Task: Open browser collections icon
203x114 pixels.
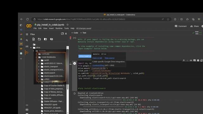Action: (x=193, y=19)
